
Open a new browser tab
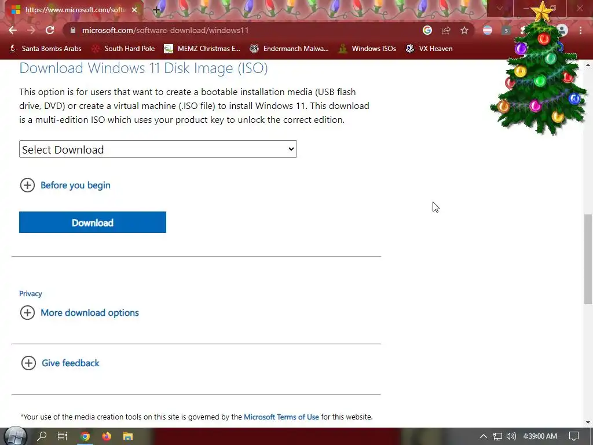(x=156, y=10)
